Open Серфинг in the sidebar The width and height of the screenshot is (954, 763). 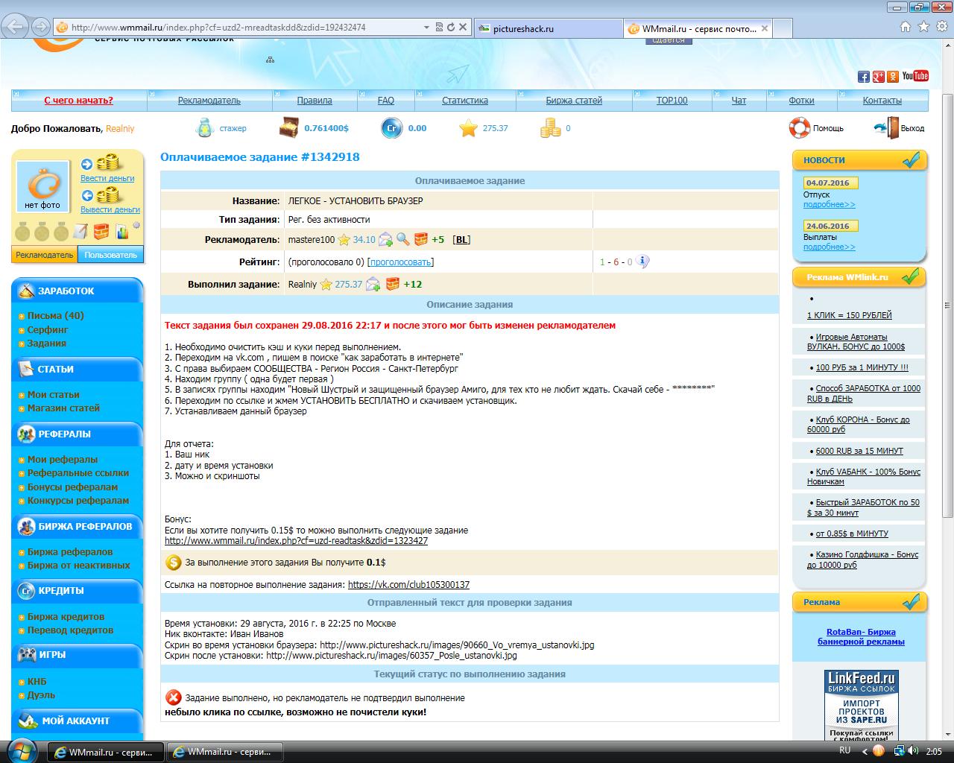tap(48, 329)
